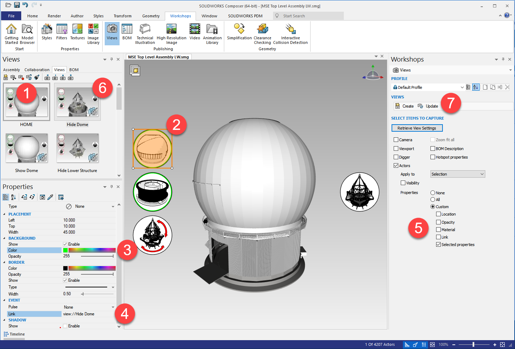
Task: Select the All properties radio button
Action: click(x=433, y=200)
